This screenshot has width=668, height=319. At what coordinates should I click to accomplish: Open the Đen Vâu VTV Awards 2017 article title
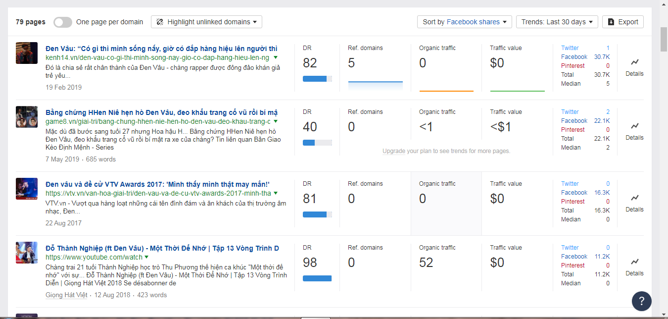click(157, 184)
